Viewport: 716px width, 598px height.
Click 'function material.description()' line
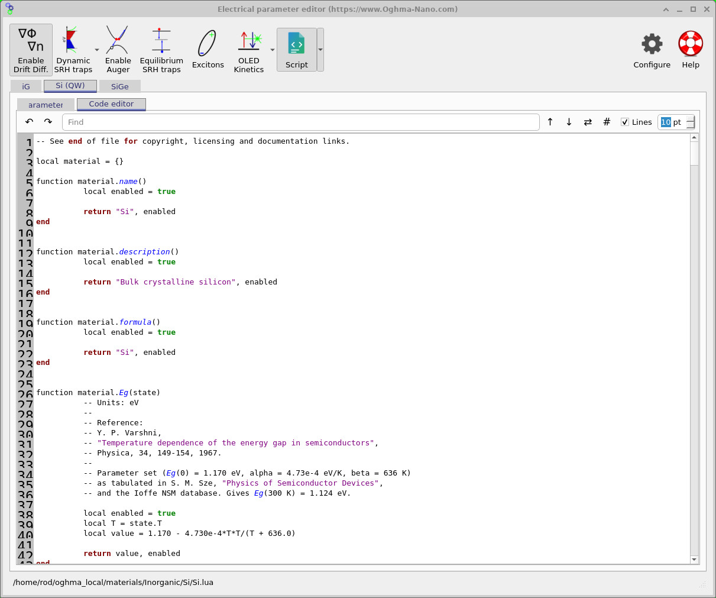pyautogui.click(x=108, y=252)
